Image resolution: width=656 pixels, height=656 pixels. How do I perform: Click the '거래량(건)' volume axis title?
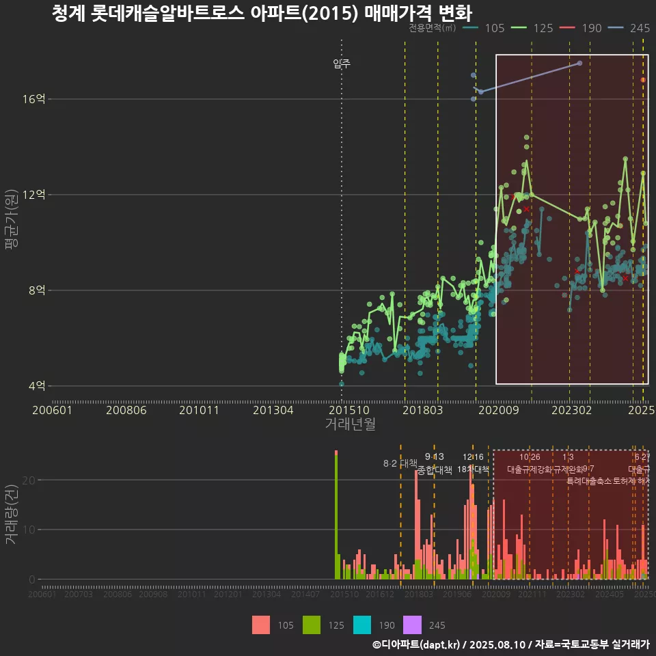[12, 514]
